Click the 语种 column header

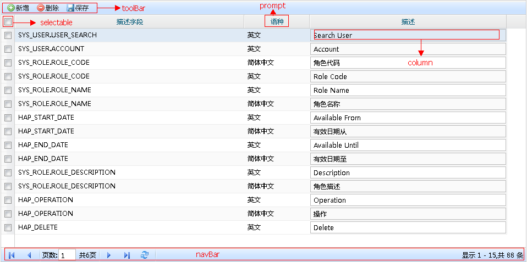[276, 22]
